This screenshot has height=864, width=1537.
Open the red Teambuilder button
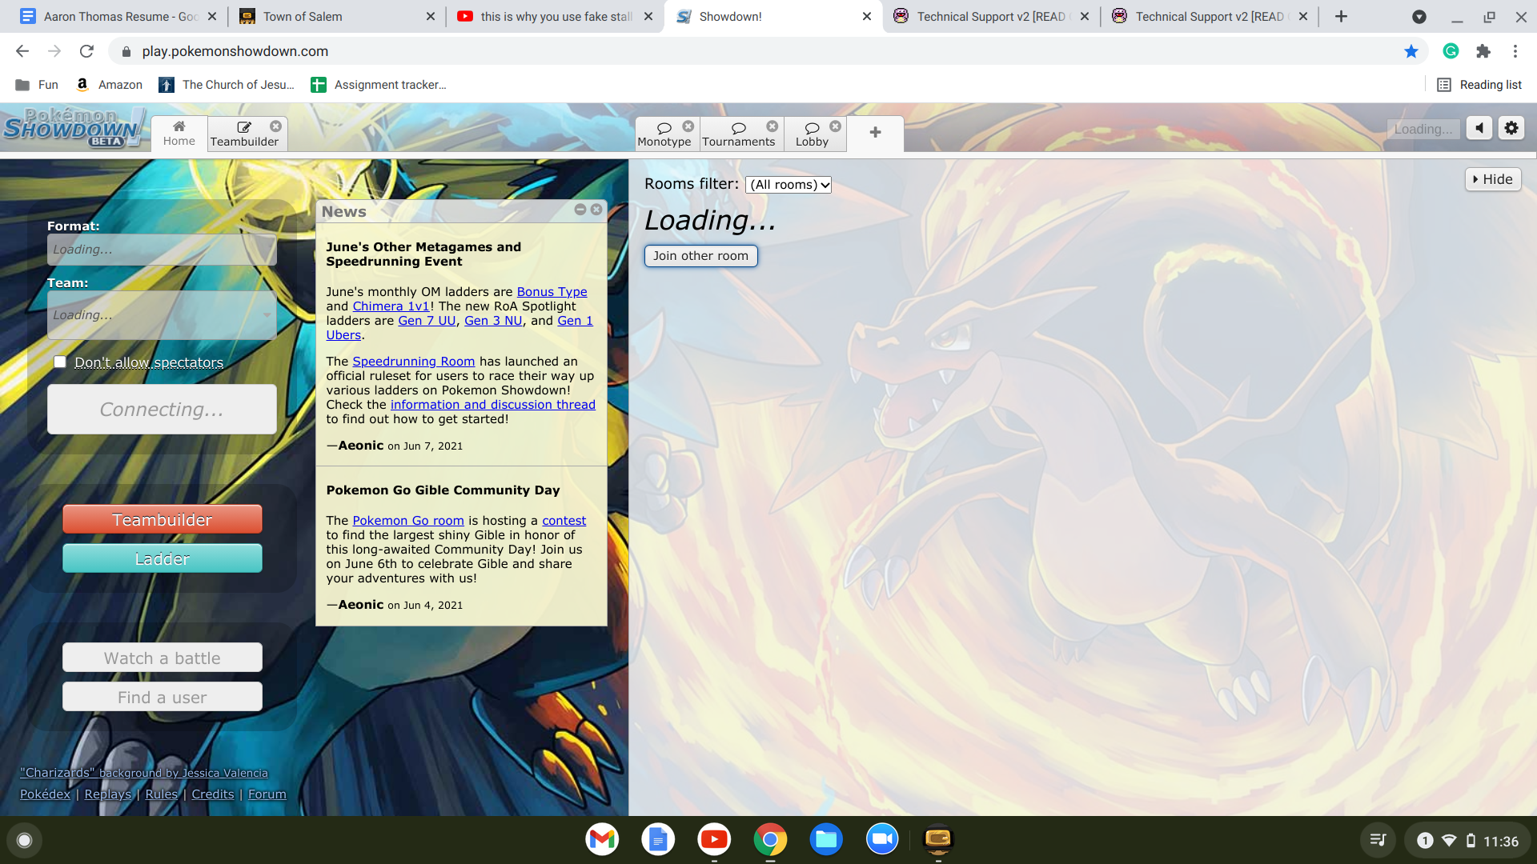(x=162, y=519)
